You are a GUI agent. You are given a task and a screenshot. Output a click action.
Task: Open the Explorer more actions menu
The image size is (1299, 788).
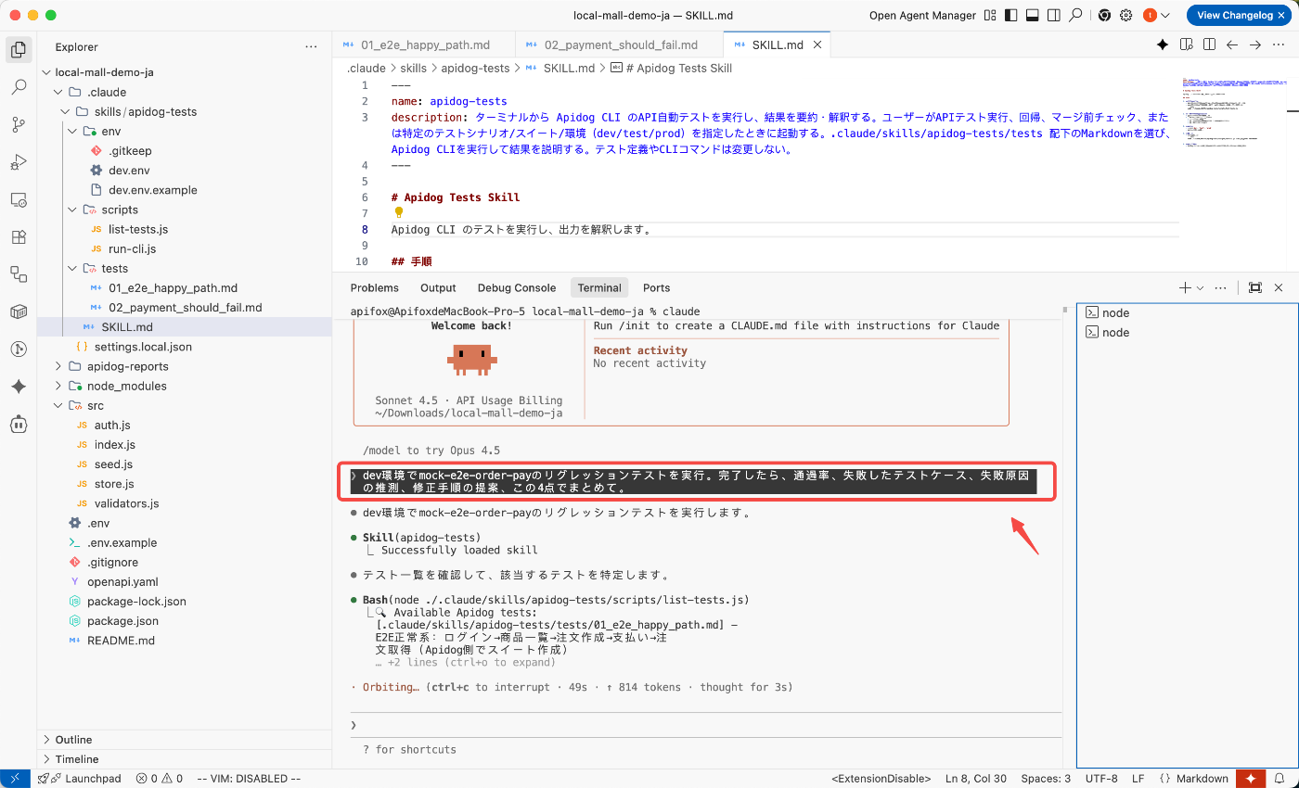click(311, 46)
